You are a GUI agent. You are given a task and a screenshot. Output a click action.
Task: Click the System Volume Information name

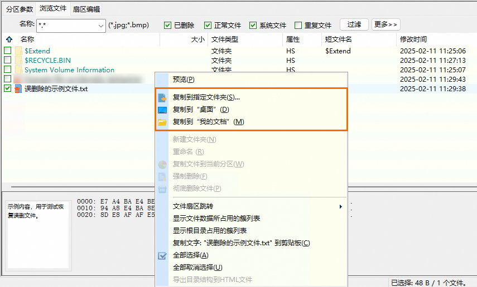point(70,70)
